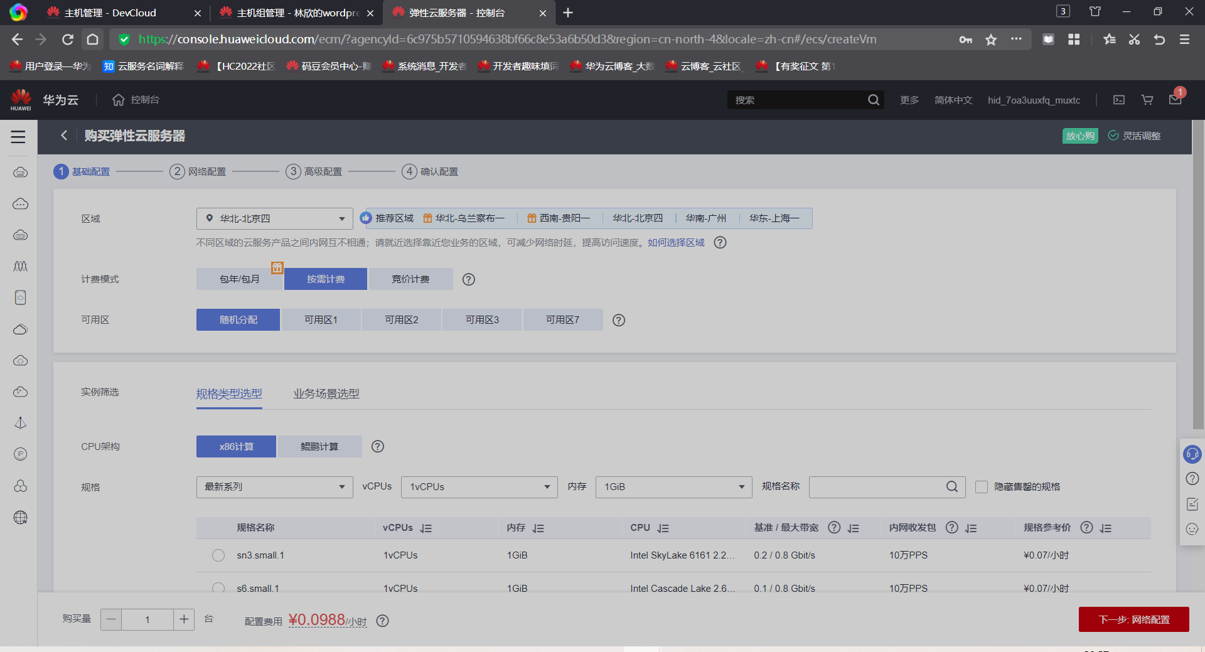Select 可用区2 availability zone
The height and width of the screenshot is (652, 1205).
tap(402, 320)
